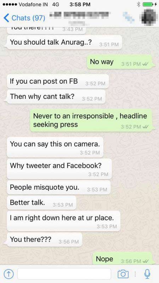The image size is (159, 283).
Task: Select 'If you can post on FB' message
Action: click(58, 81)
